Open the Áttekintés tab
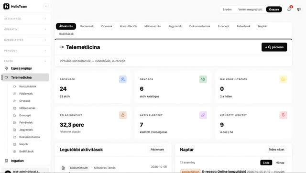This screenshot has height=173, width=306. (66, 26)
